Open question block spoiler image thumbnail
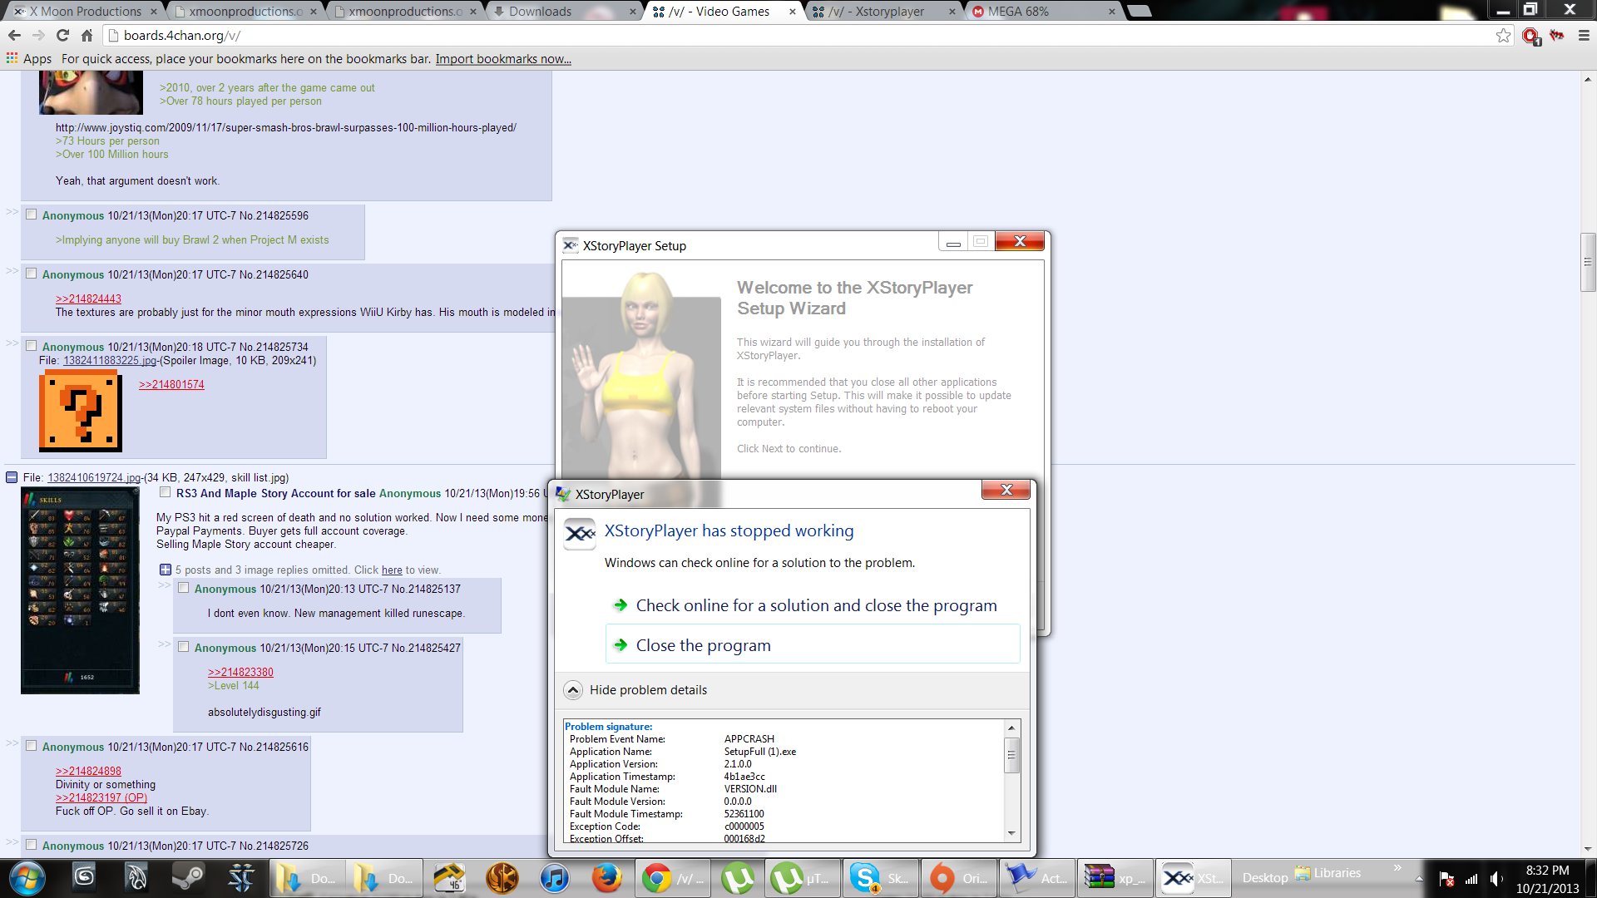Image resolution: width=1597 pixels, height=898 pixels. tap(81, 411)
